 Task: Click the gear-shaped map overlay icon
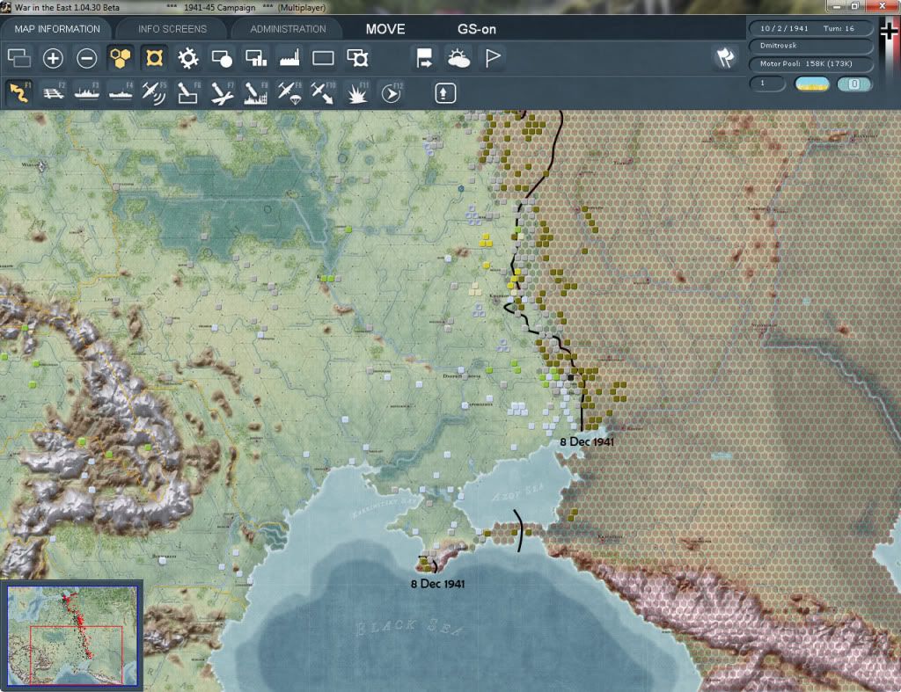click(x=188, y=58)
